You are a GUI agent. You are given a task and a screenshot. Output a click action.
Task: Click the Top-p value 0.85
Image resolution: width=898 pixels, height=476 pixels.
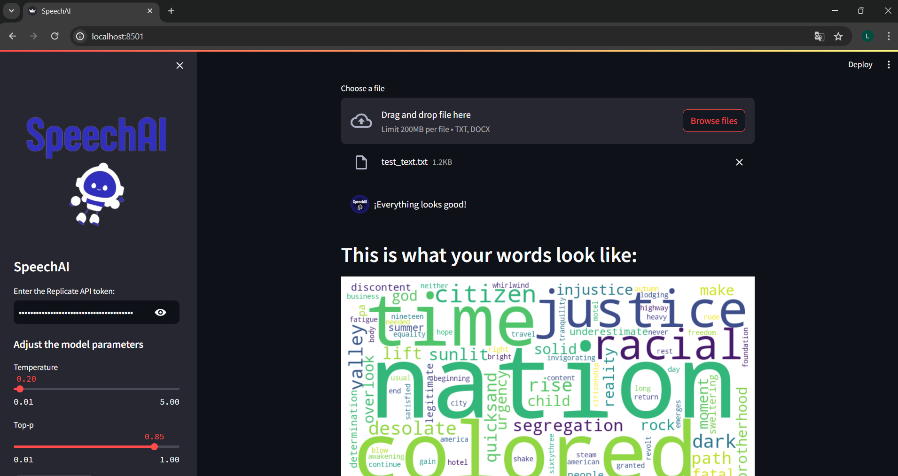pos(155,437)
